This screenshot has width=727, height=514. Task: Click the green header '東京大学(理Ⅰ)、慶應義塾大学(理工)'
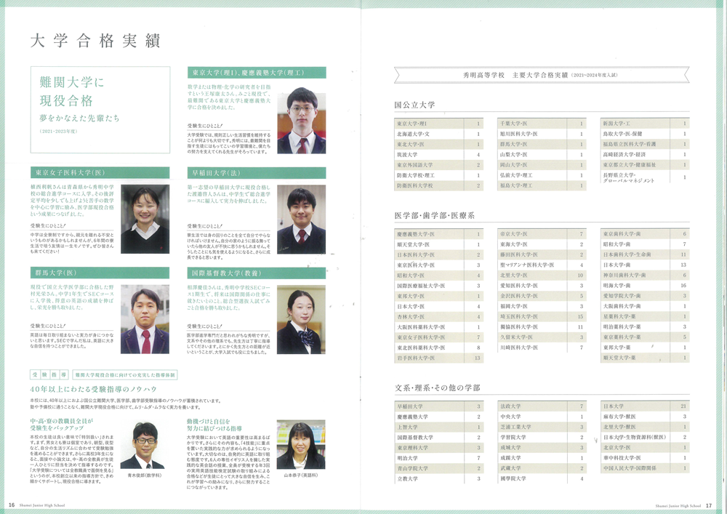pos(257,73)
